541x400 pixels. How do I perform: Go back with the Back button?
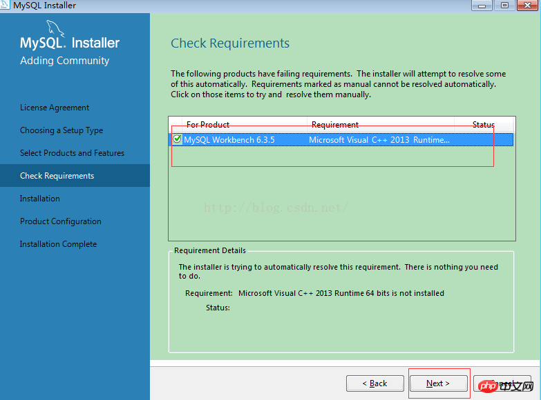point(375,383)
